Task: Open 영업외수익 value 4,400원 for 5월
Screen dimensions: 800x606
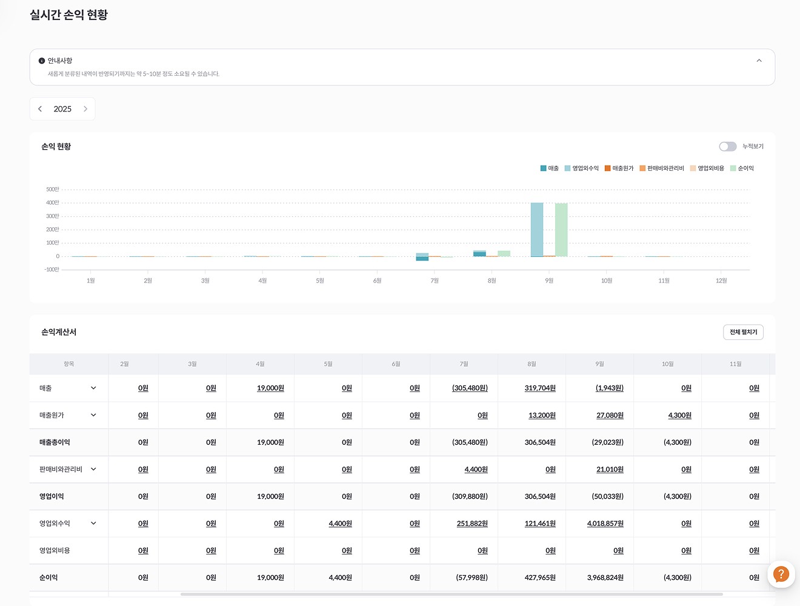Action: tap(340, 523)
